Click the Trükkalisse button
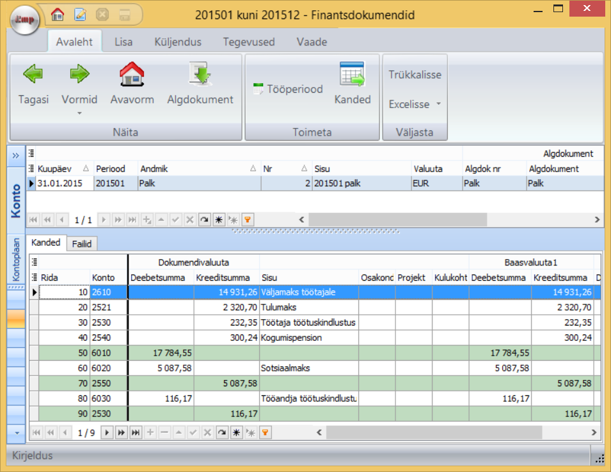The height and width of the screenshot is (472, 611). pyautogui.click(x=415, y=75)
